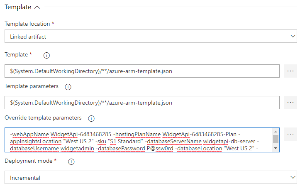Viewport: 300px width, 191px height.
Task: Show info for Deployment mode
Action: tap(71, 162)
